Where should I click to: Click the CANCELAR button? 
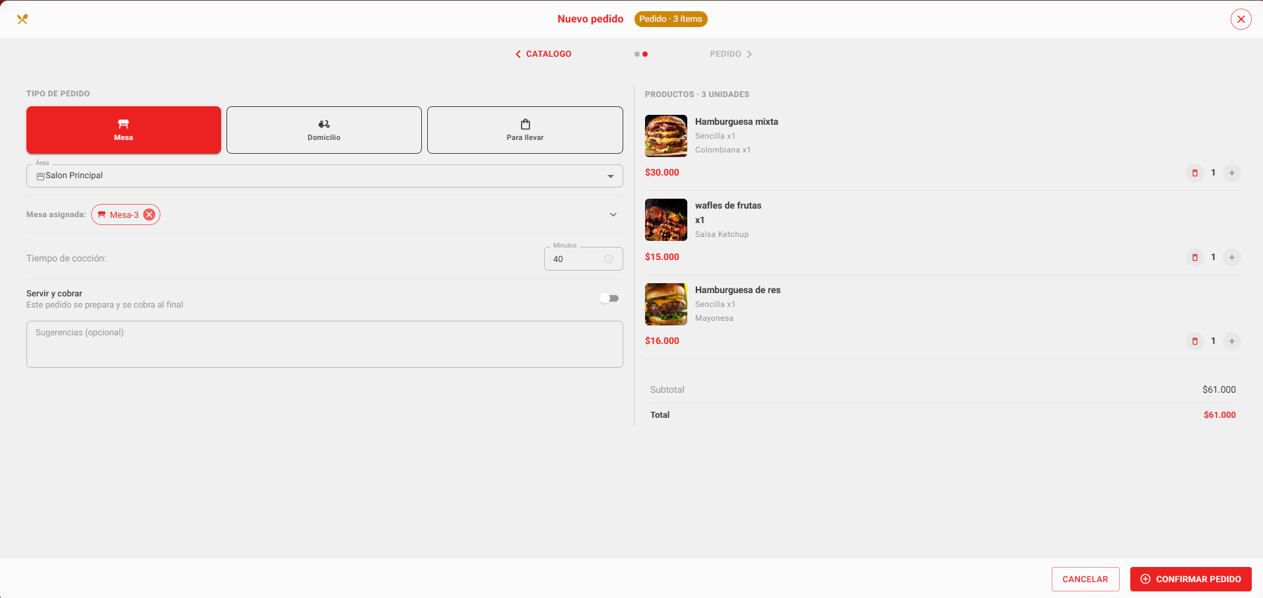1085,579
